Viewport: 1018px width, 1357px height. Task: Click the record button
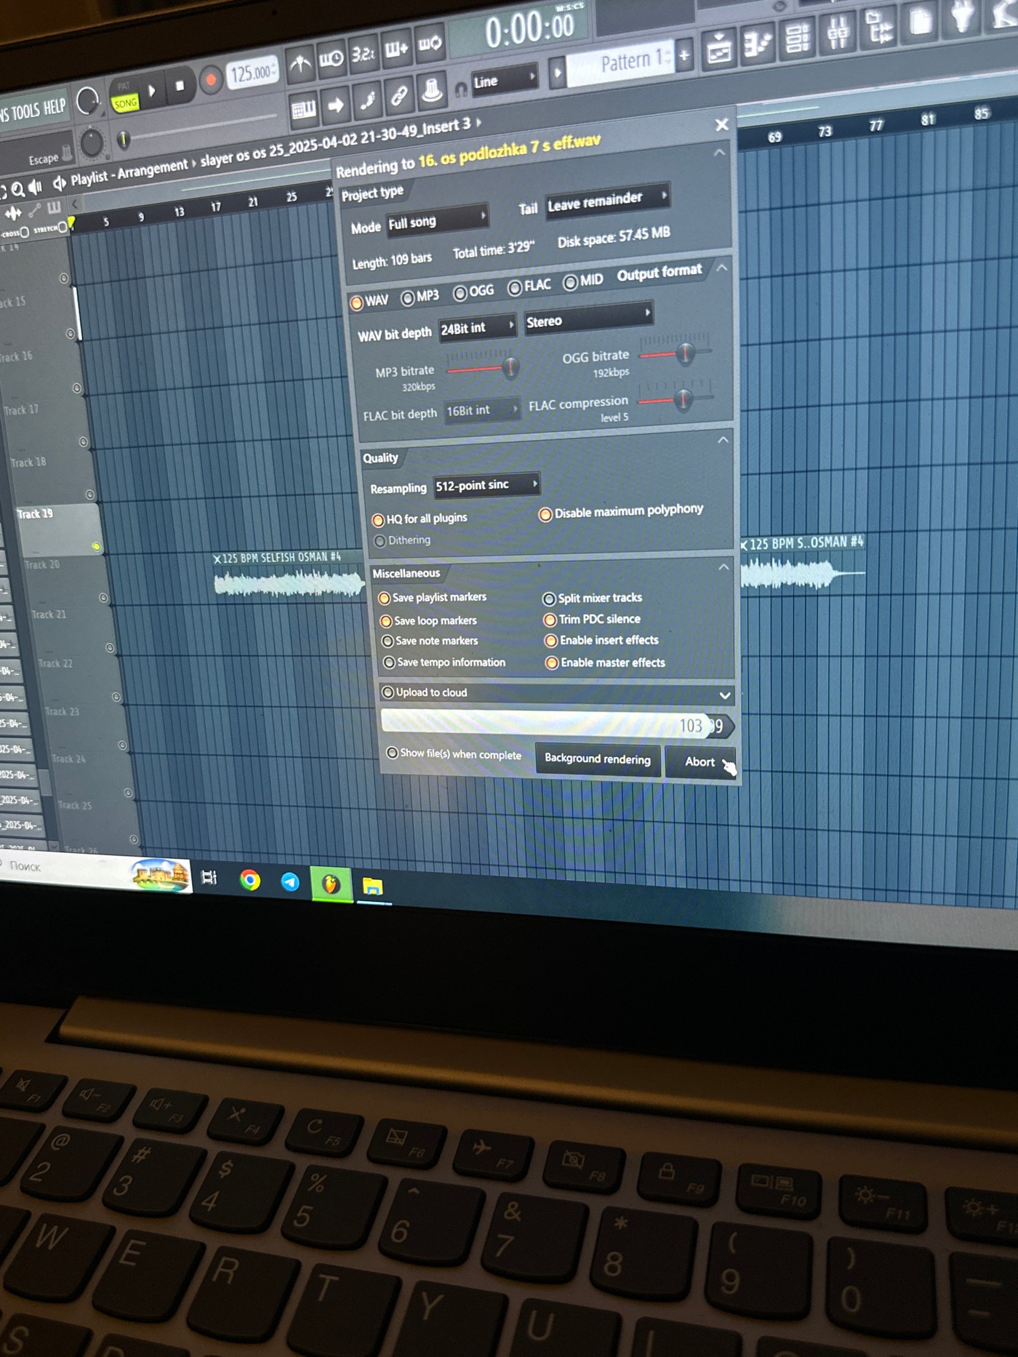[x=211, y=80]
